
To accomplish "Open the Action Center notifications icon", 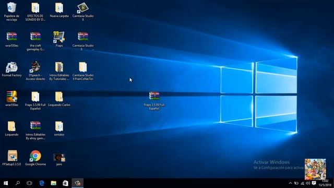I will point(314,183).
